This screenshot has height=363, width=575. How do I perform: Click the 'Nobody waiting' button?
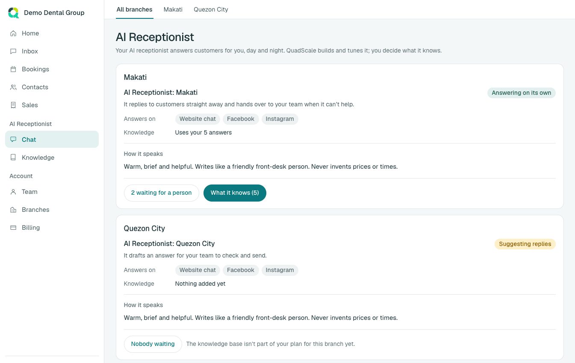[x=153, y=344]
